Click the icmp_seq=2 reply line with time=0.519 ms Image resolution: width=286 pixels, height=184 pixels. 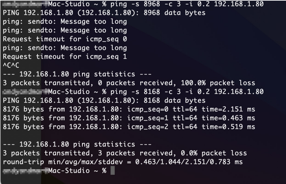click(x=128, y=126)
